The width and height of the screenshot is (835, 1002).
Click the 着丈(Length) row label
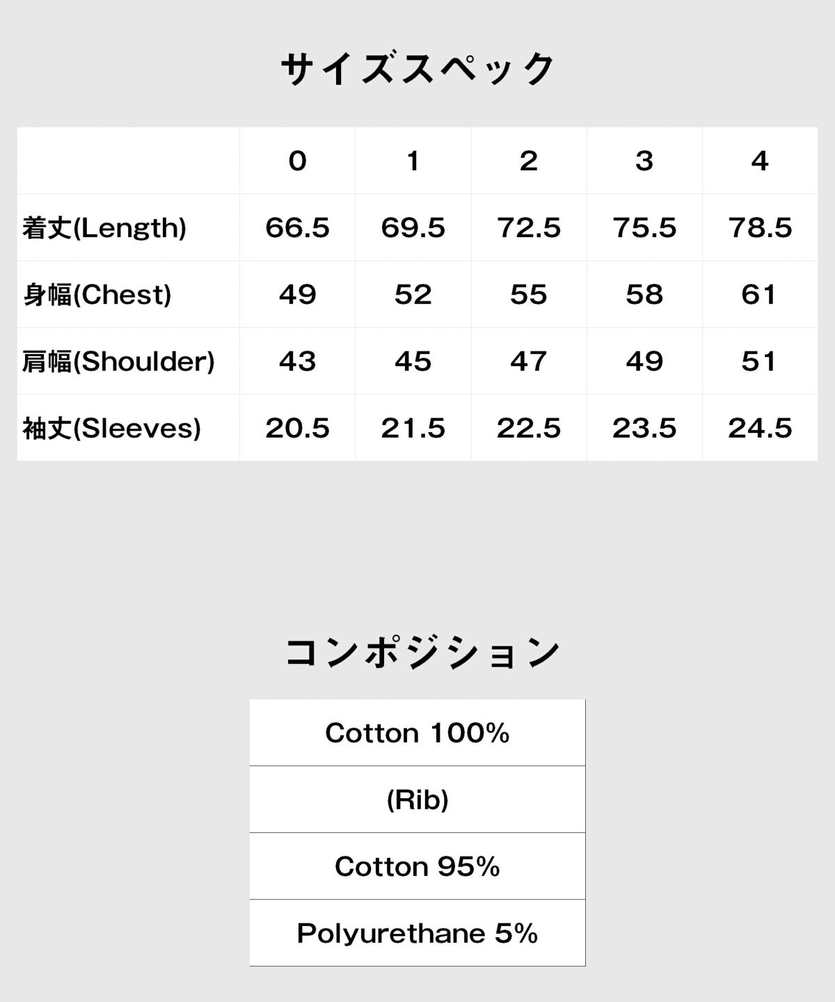pyautogui.click(x=104, y=228)
